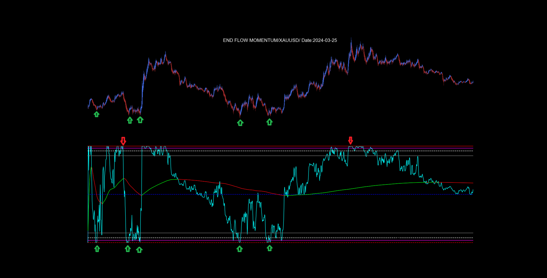Screen dimensions: 547x278
Task: Click the last green arrow below the oscillator panel
Action: (270, 248)
